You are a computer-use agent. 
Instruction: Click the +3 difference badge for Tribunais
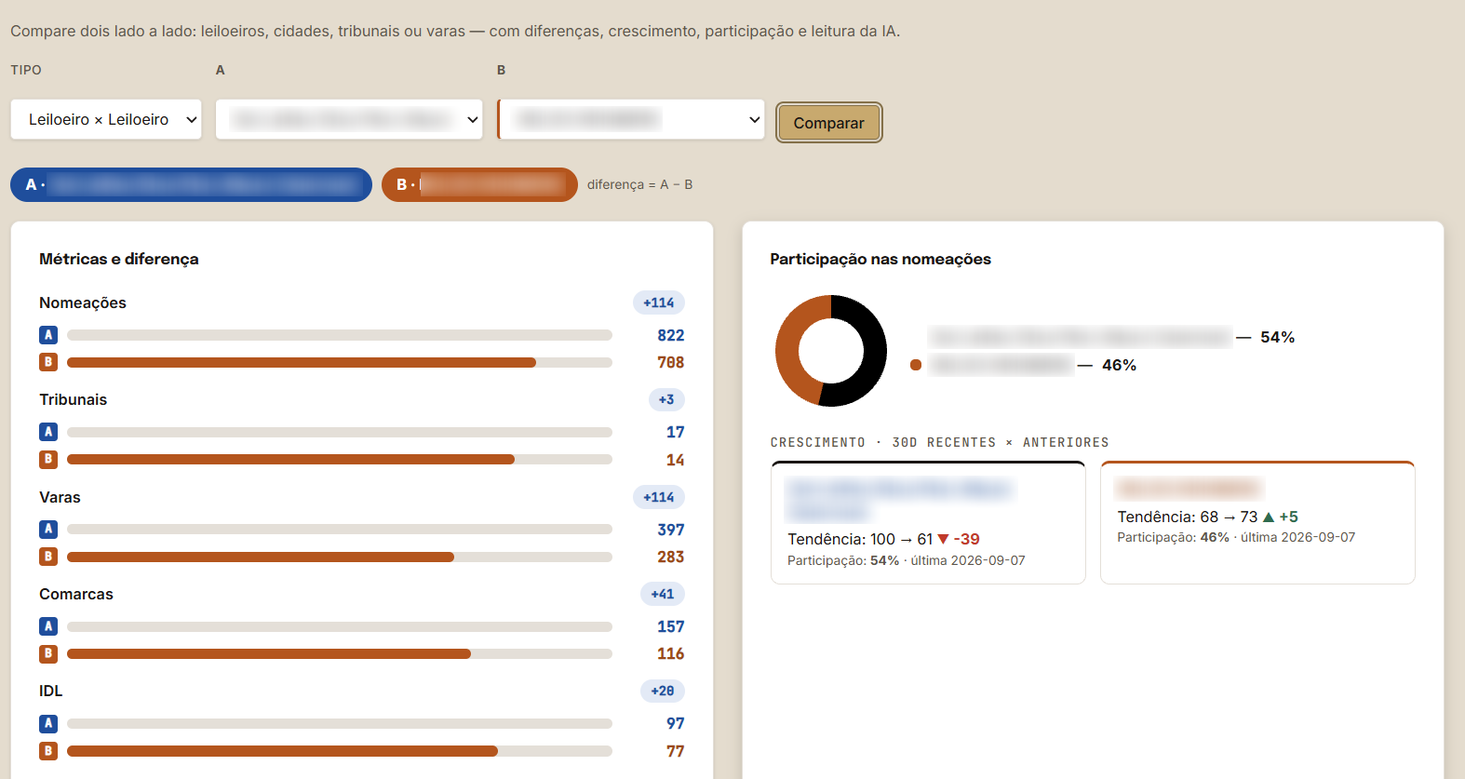[666, 399]
